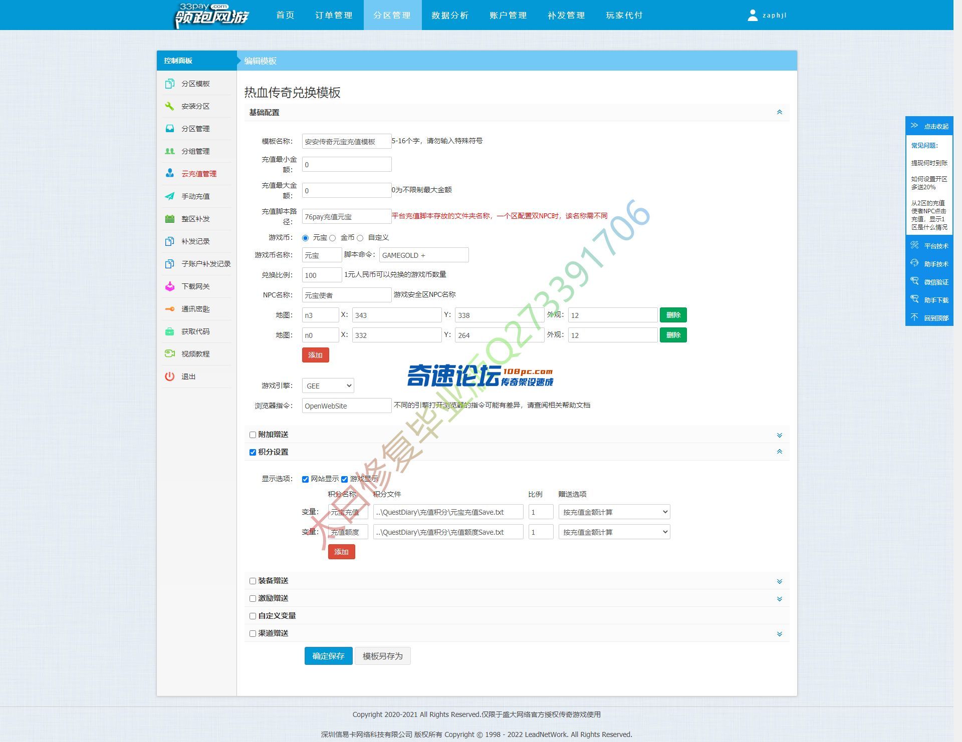Click the 云充值管理 user icon

pos(170,174)
